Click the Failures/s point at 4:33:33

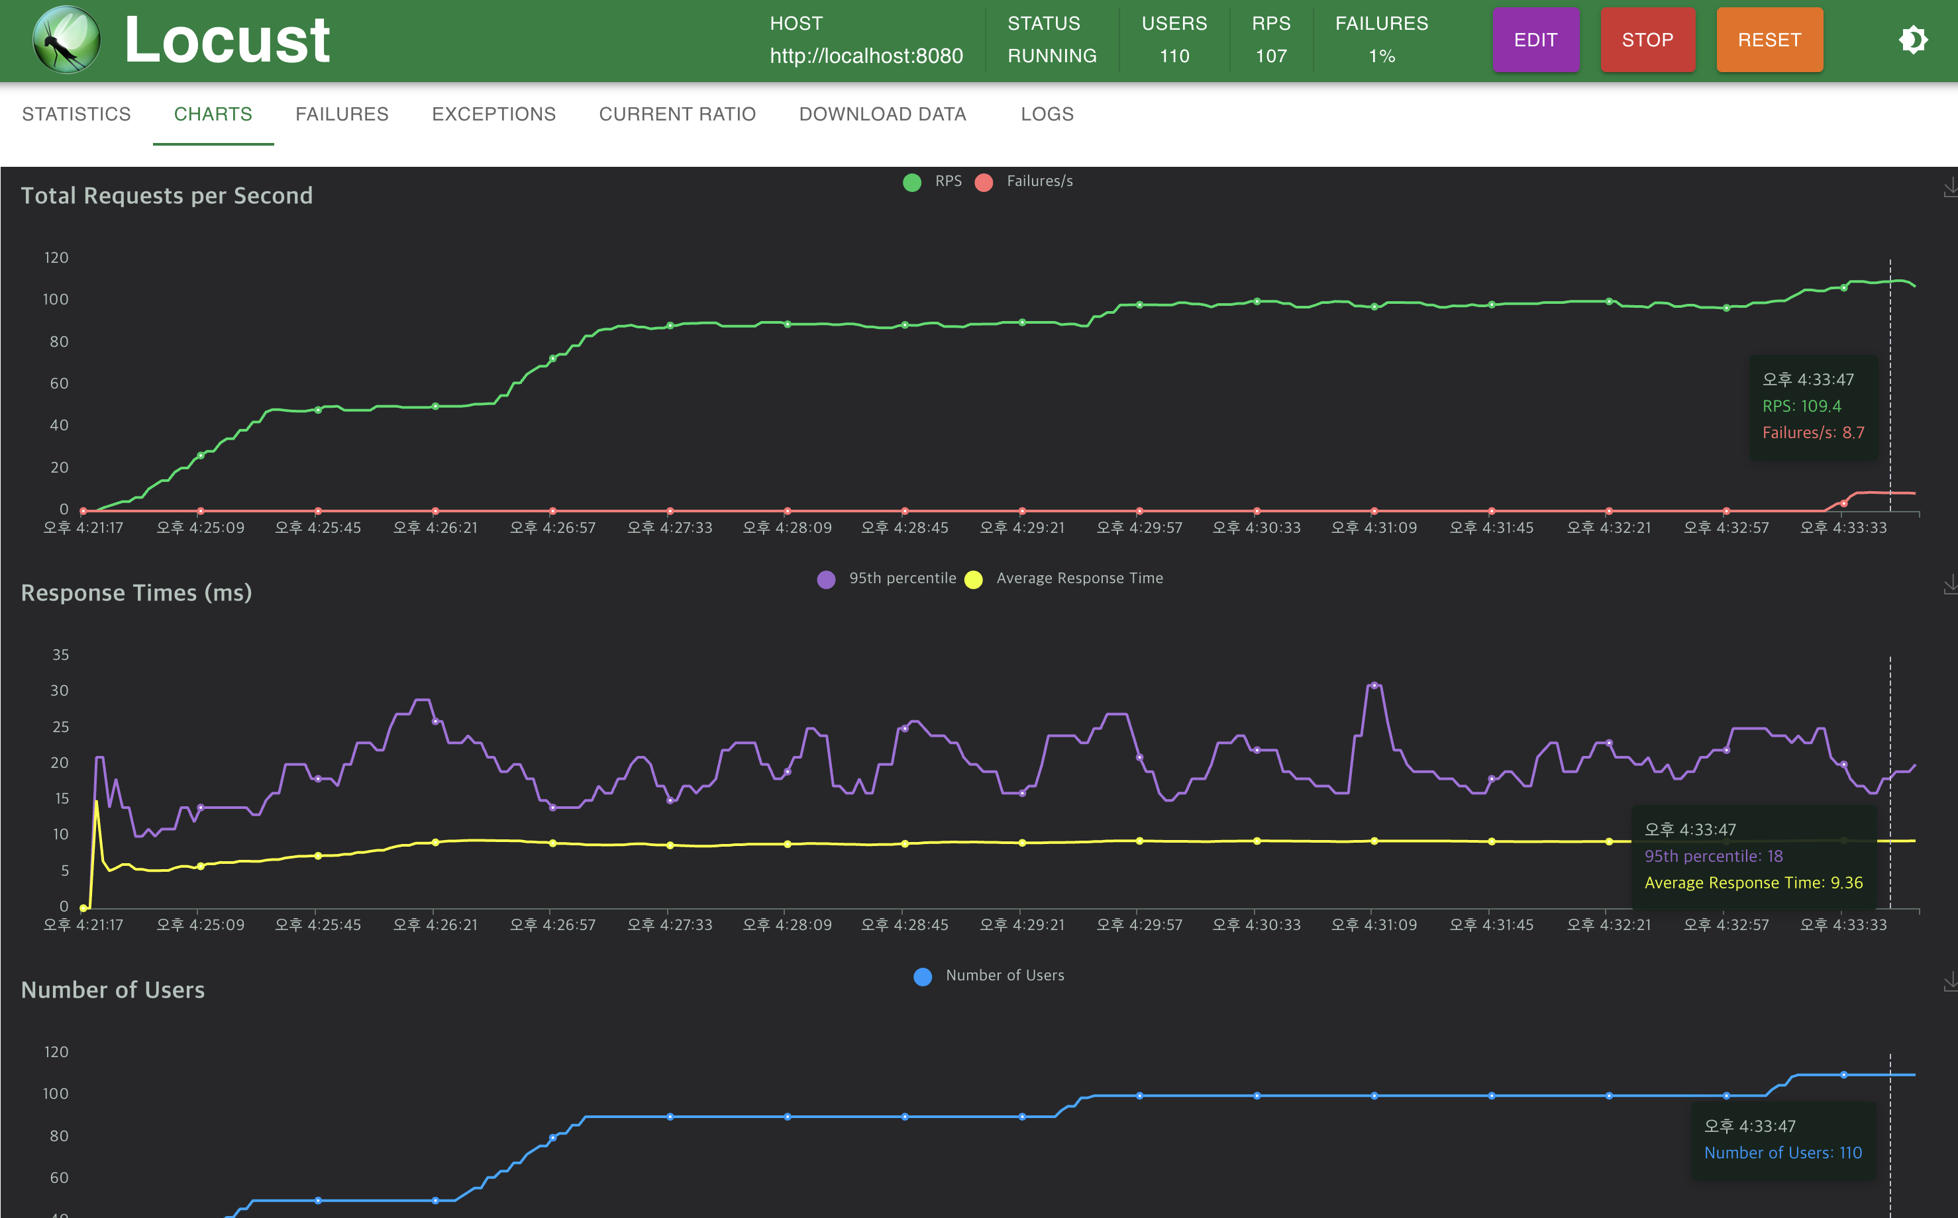click(x=1843, y=504)
